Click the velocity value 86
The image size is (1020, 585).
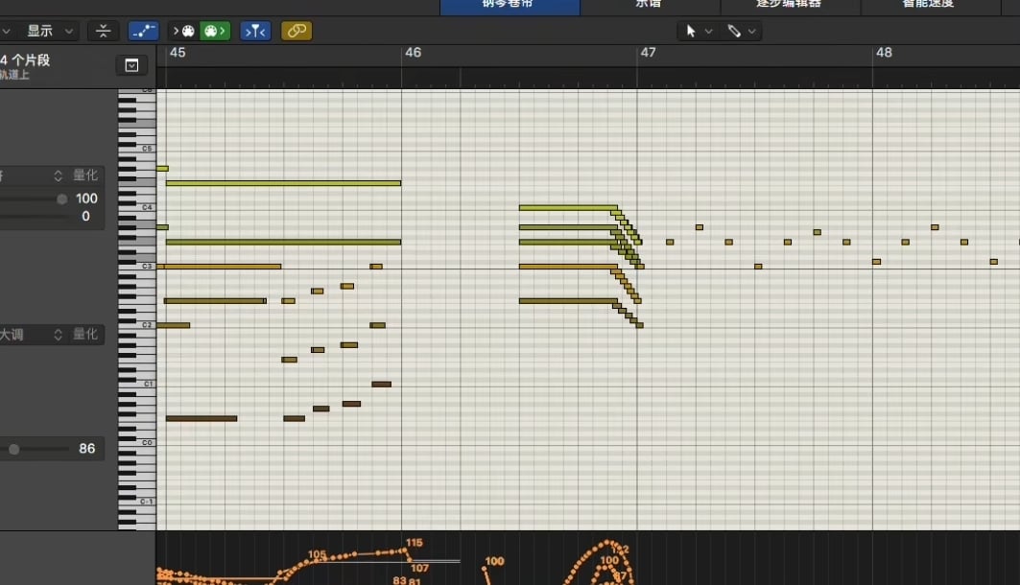[x=87, y=449]
